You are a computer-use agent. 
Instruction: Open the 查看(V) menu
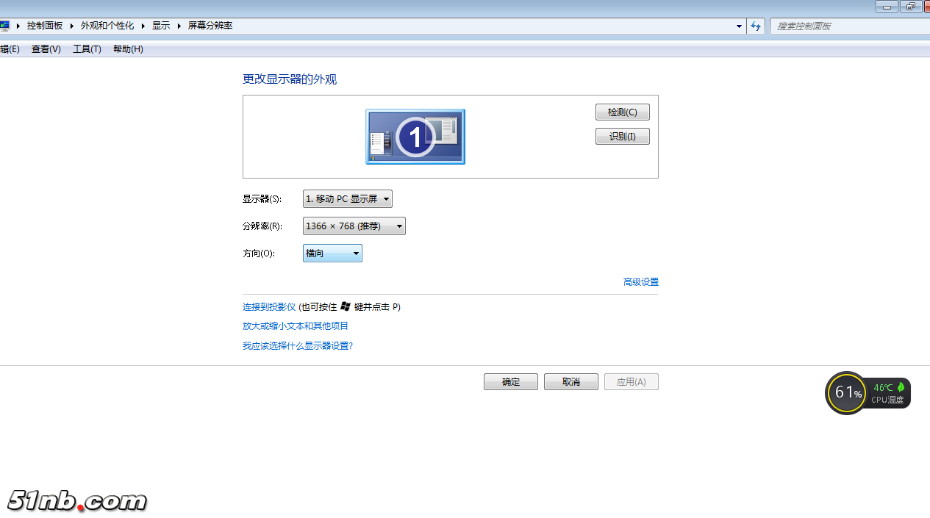click(x=46, y=49)
